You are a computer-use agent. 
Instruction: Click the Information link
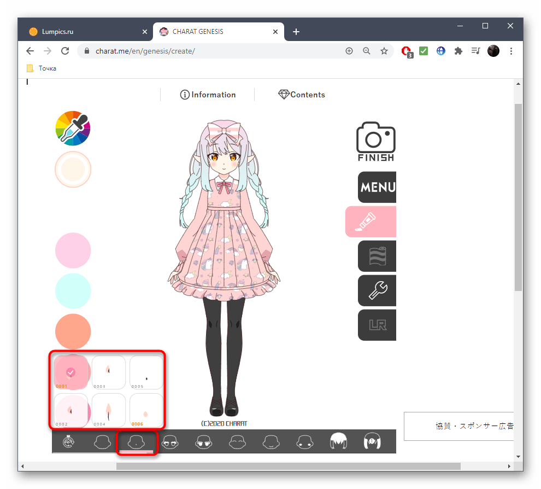(208, 95)
